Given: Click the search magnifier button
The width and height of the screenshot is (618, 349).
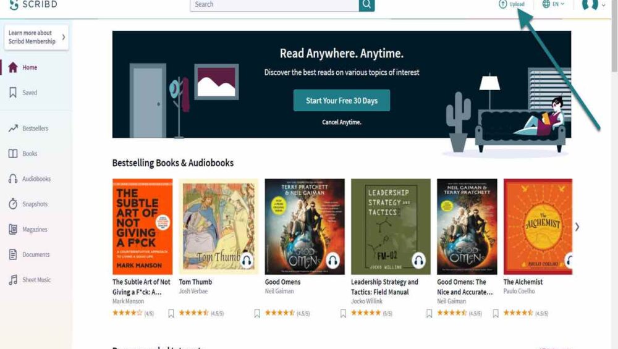Looking at the screenshot, I should point(366,5).
